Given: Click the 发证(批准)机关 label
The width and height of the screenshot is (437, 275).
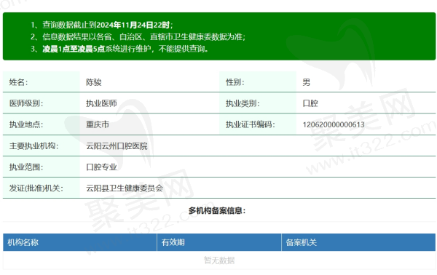Looking at the screenshot, I should (x=36, y=188).
